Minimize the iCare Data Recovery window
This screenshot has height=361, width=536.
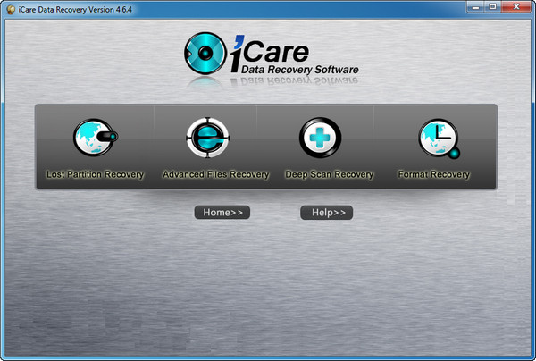pyautogui.click(x=475, y=6)
